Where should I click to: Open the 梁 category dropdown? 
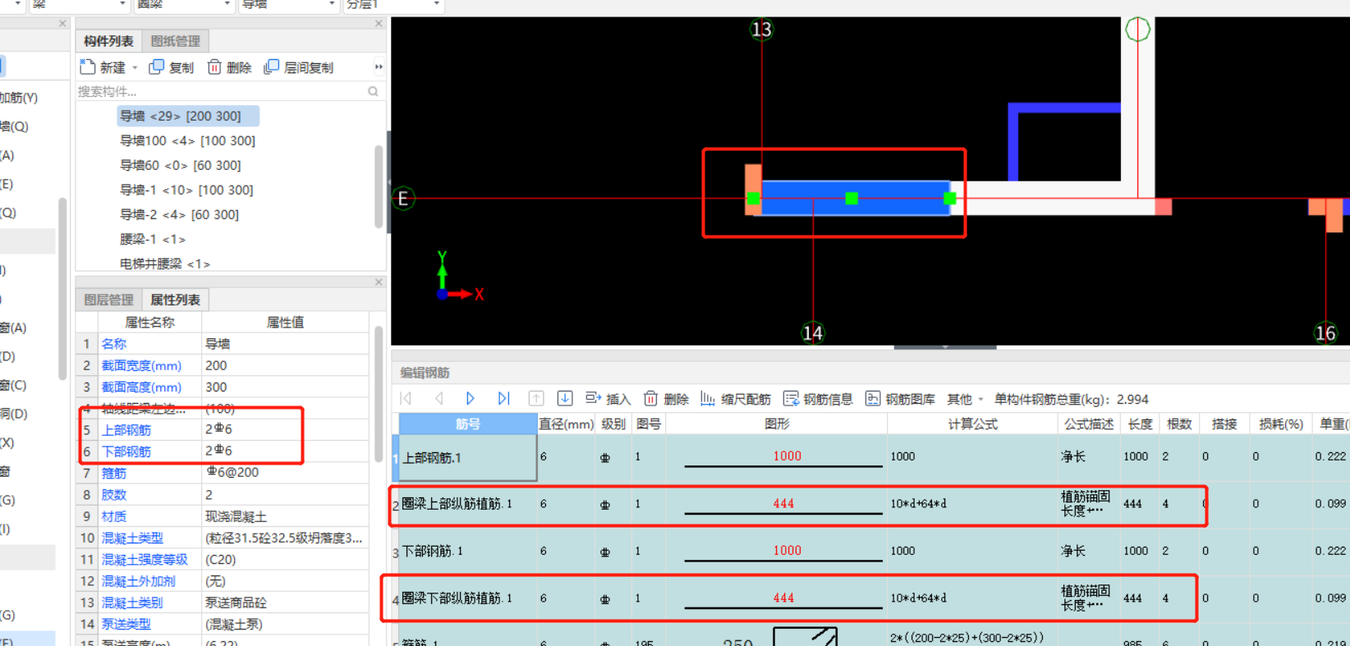click(123, 4)
